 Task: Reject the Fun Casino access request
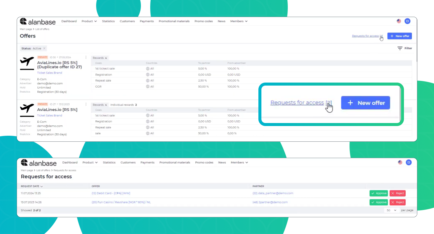tap(397, 202)
